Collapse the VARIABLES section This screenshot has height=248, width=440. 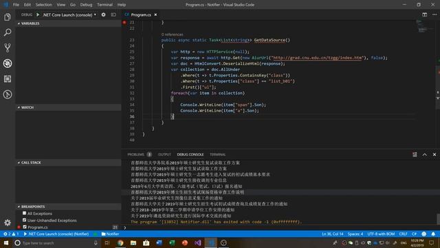click(68, 23)
